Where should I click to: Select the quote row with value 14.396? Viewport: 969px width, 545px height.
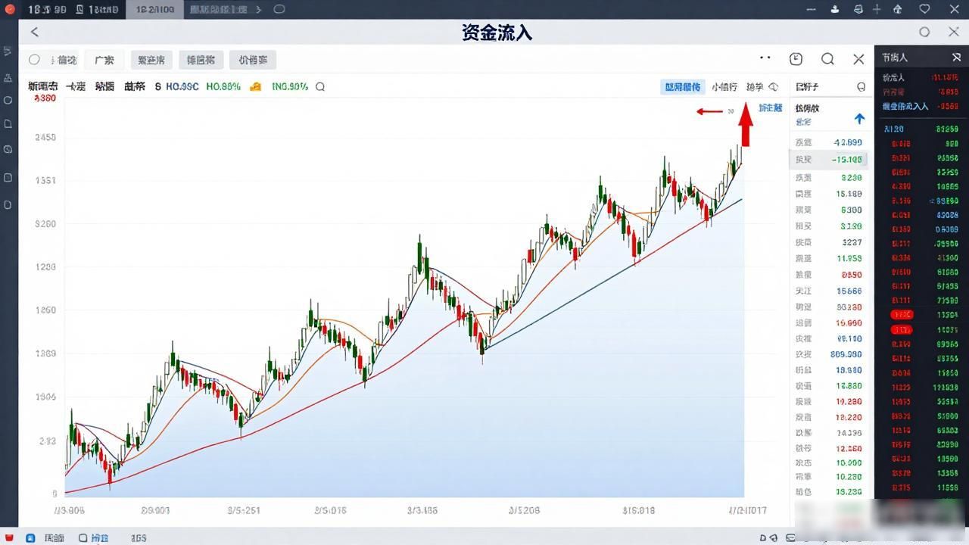coord(828,433)
